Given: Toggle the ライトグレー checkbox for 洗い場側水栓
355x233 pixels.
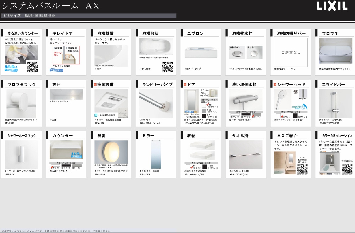Looking at the screenshot, I should tap(253, 117).
